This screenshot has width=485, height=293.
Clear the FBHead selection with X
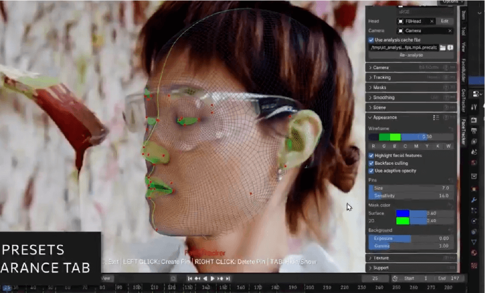tap(432, 21)
